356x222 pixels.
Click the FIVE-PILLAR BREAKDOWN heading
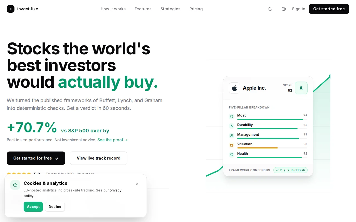[249, 107]
